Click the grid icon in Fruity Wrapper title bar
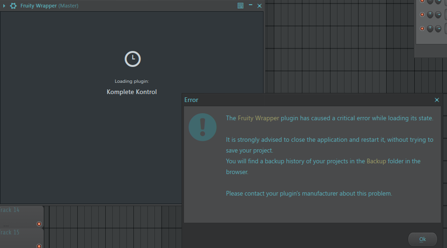The width and height of the screenshot is (447, 248). click(x=240, y=6)
